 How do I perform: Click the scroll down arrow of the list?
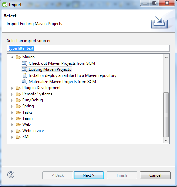[166, 141]
